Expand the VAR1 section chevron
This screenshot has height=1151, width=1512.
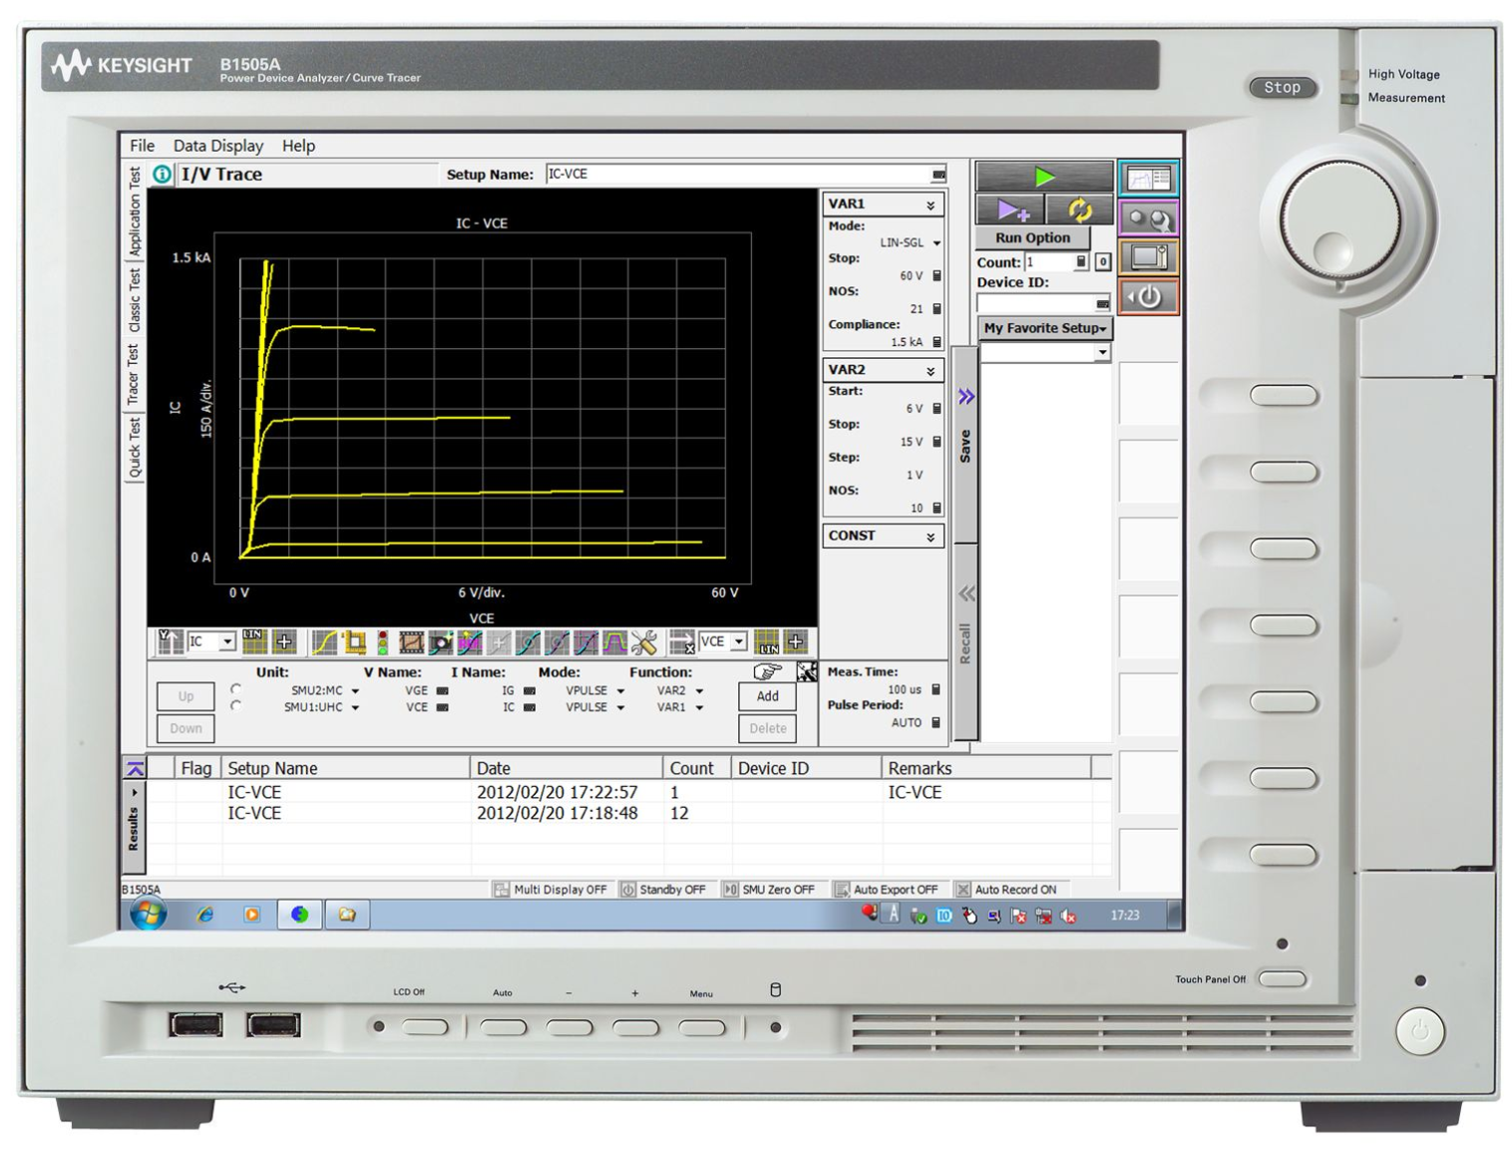[x=931, y=205]
